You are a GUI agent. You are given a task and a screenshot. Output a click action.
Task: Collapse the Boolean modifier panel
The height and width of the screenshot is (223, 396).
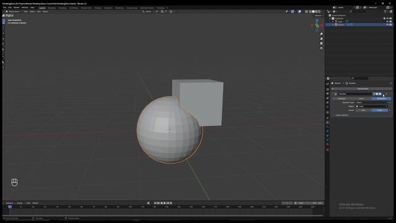tap(333, 94)
